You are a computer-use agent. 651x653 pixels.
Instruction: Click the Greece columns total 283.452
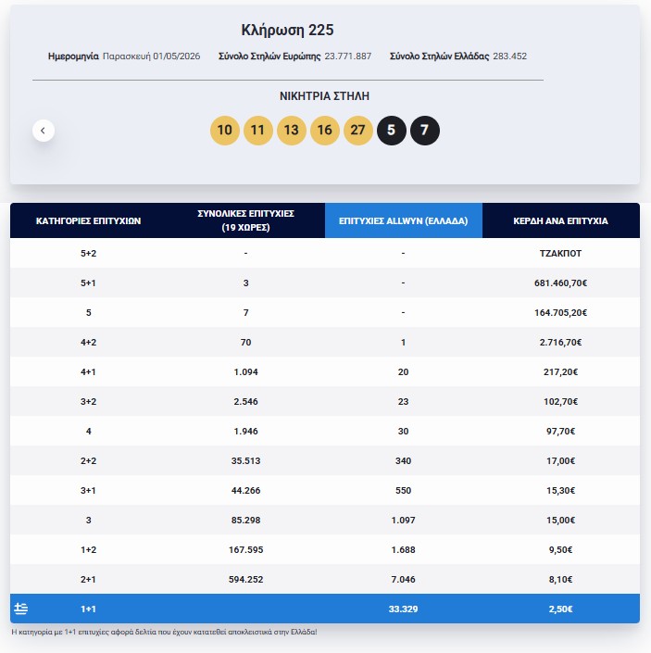[x=510, y=57]
